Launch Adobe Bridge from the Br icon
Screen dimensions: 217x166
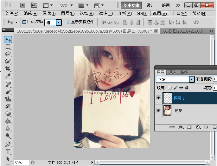coord(23,5)
